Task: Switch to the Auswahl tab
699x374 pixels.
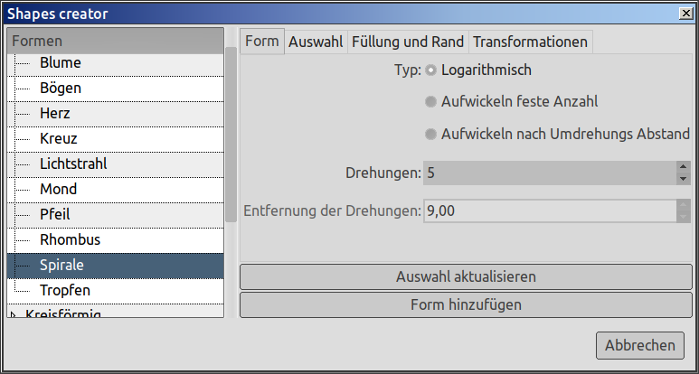Action: (x=316, y=42)
